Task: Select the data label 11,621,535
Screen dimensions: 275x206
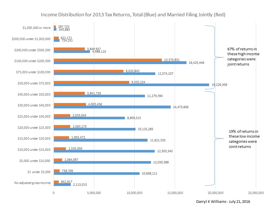Action: (158, 140)
